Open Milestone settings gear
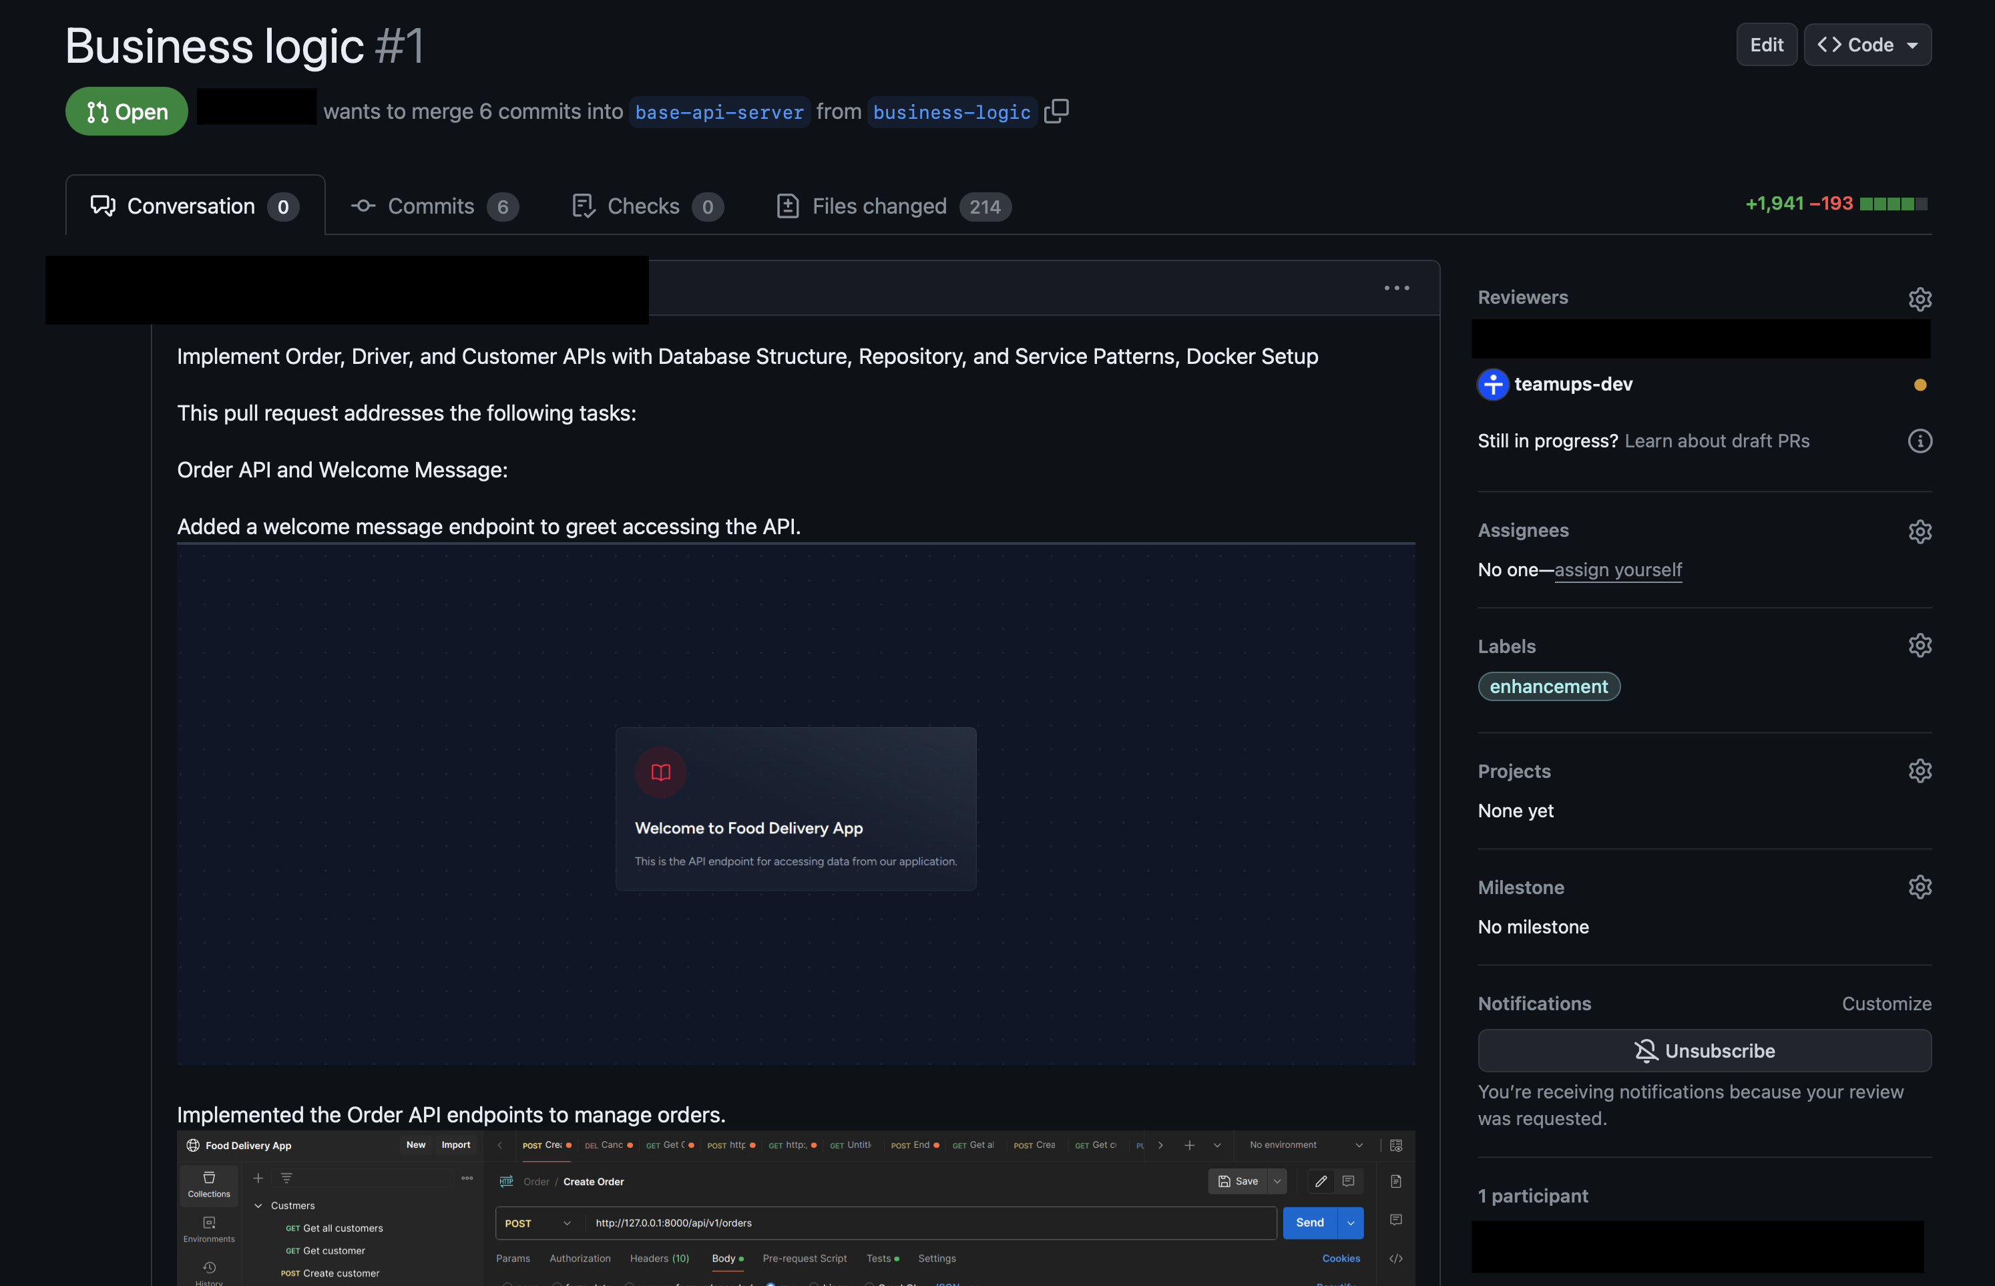This screenshot has width=1995, height=1286. coord(1919,887)
